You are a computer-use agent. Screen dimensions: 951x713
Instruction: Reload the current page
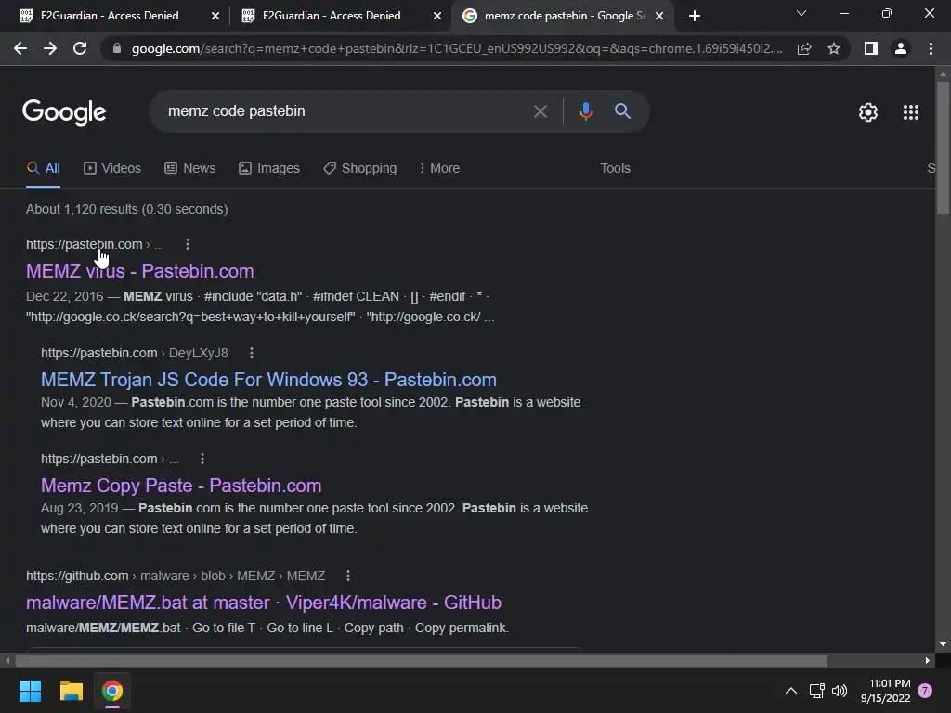tap(80, 48)
